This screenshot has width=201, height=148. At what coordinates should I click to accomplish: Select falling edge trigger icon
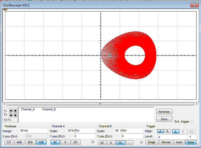tap(167, 131)
